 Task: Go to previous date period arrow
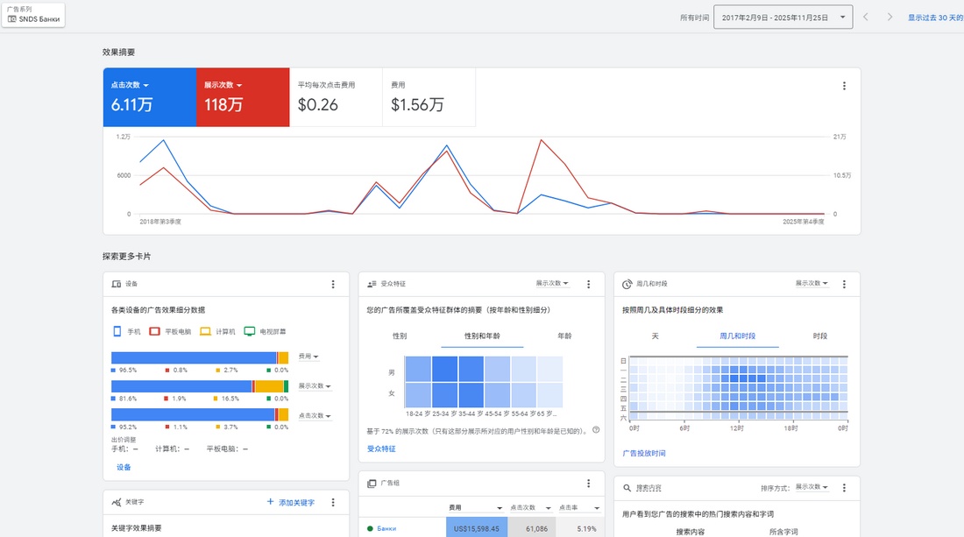pos(866,18)
